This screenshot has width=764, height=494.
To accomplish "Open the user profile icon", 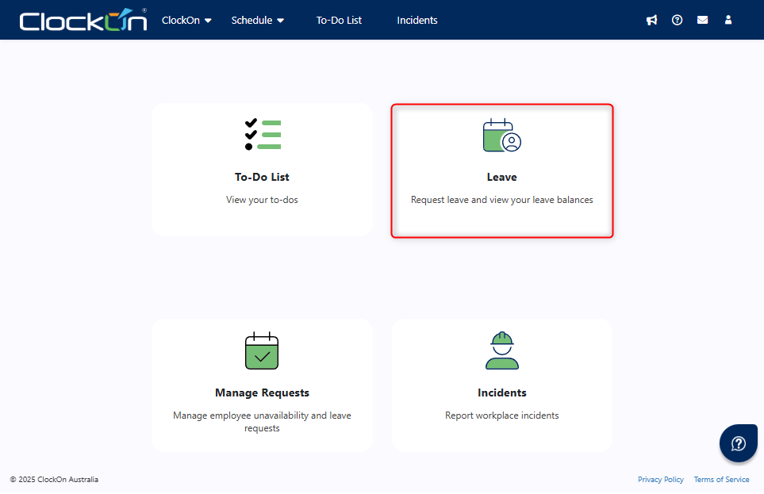I will [x=728, y=20].
